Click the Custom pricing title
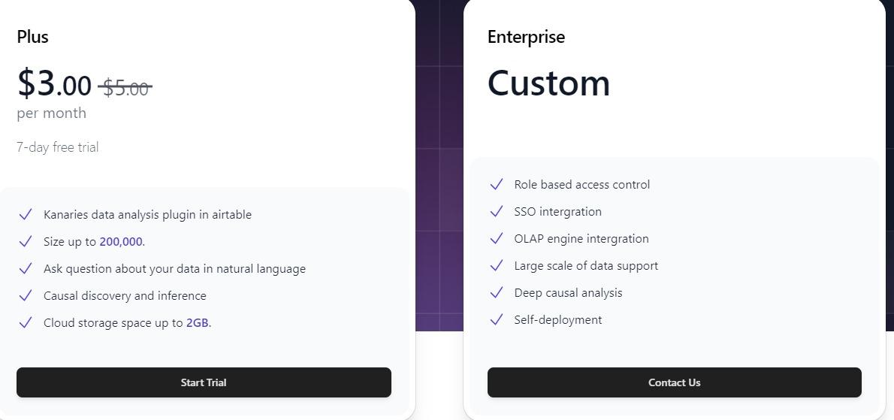 pos(548,83)
